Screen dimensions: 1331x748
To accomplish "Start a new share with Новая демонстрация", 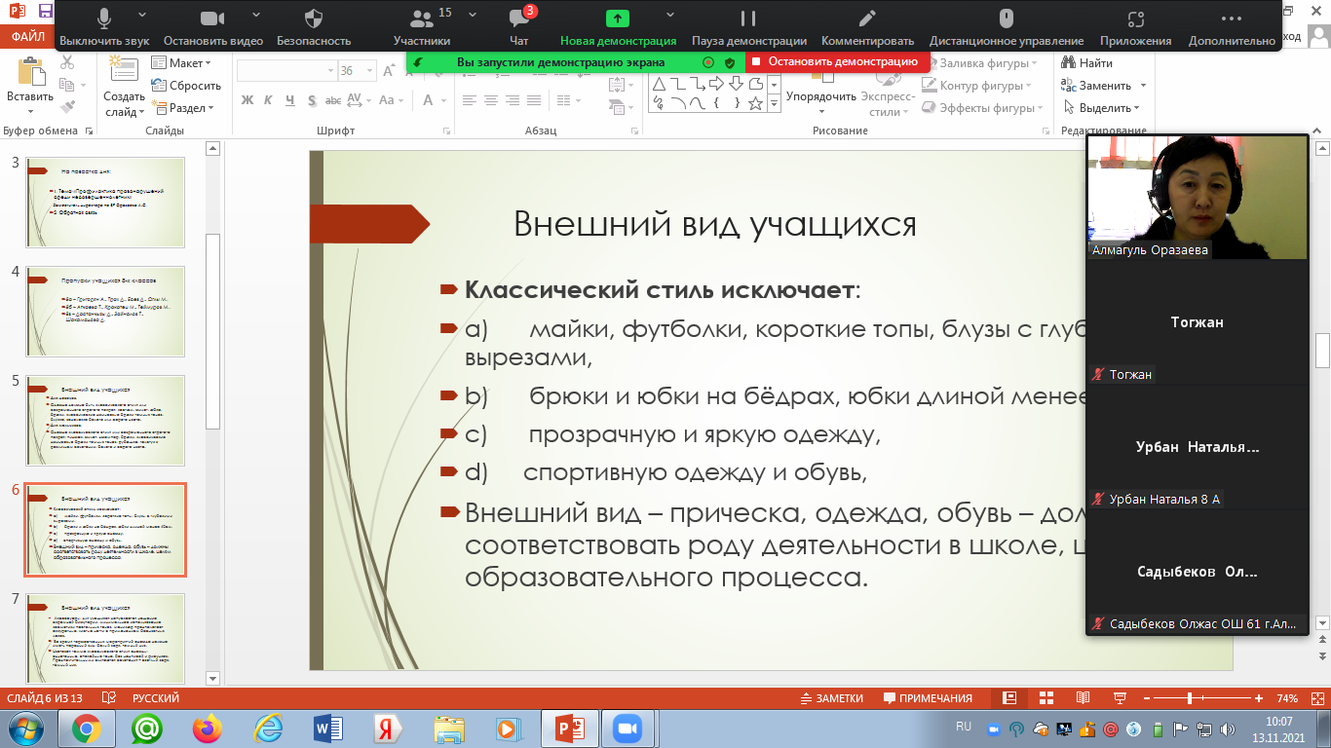I will 618,20.
